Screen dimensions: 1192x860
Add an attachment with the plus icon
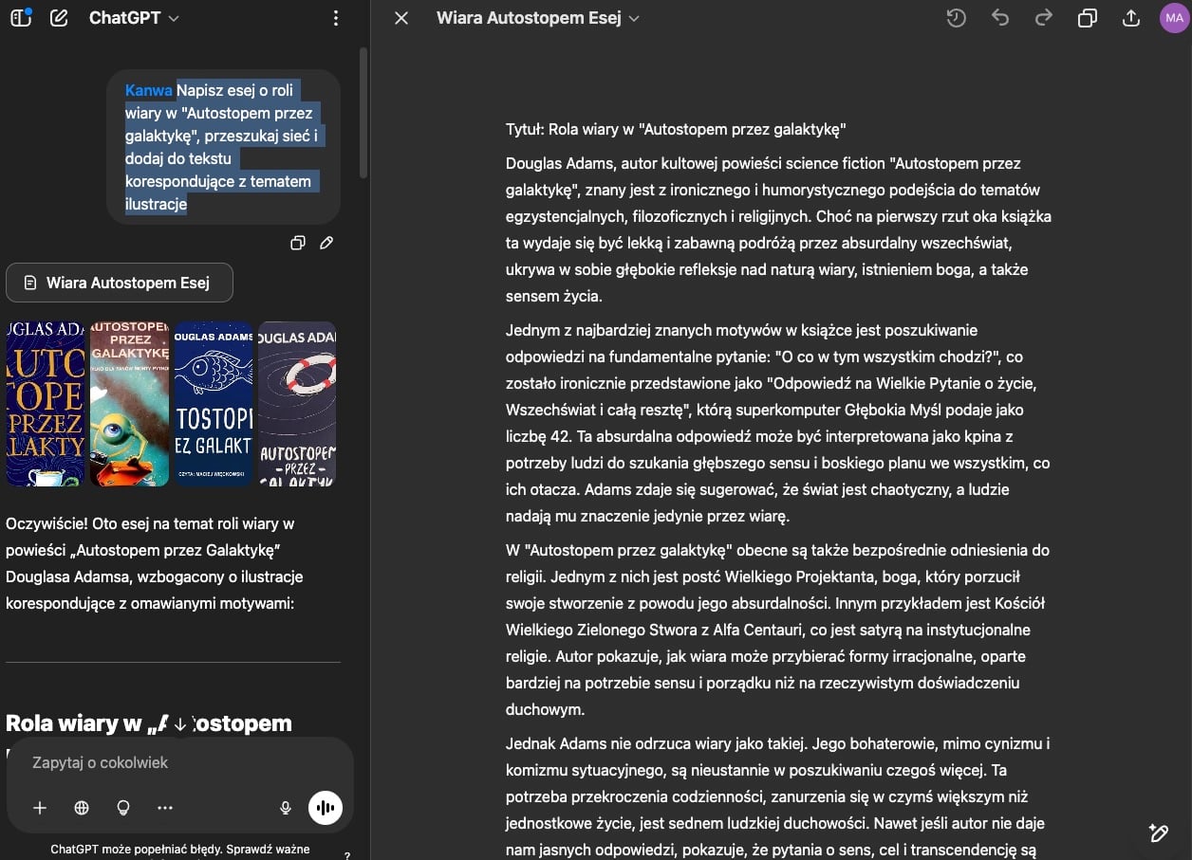[x=40, y=808]
